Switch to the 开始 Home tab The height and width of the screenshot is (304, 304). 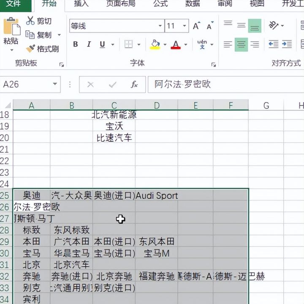point(49,3)
